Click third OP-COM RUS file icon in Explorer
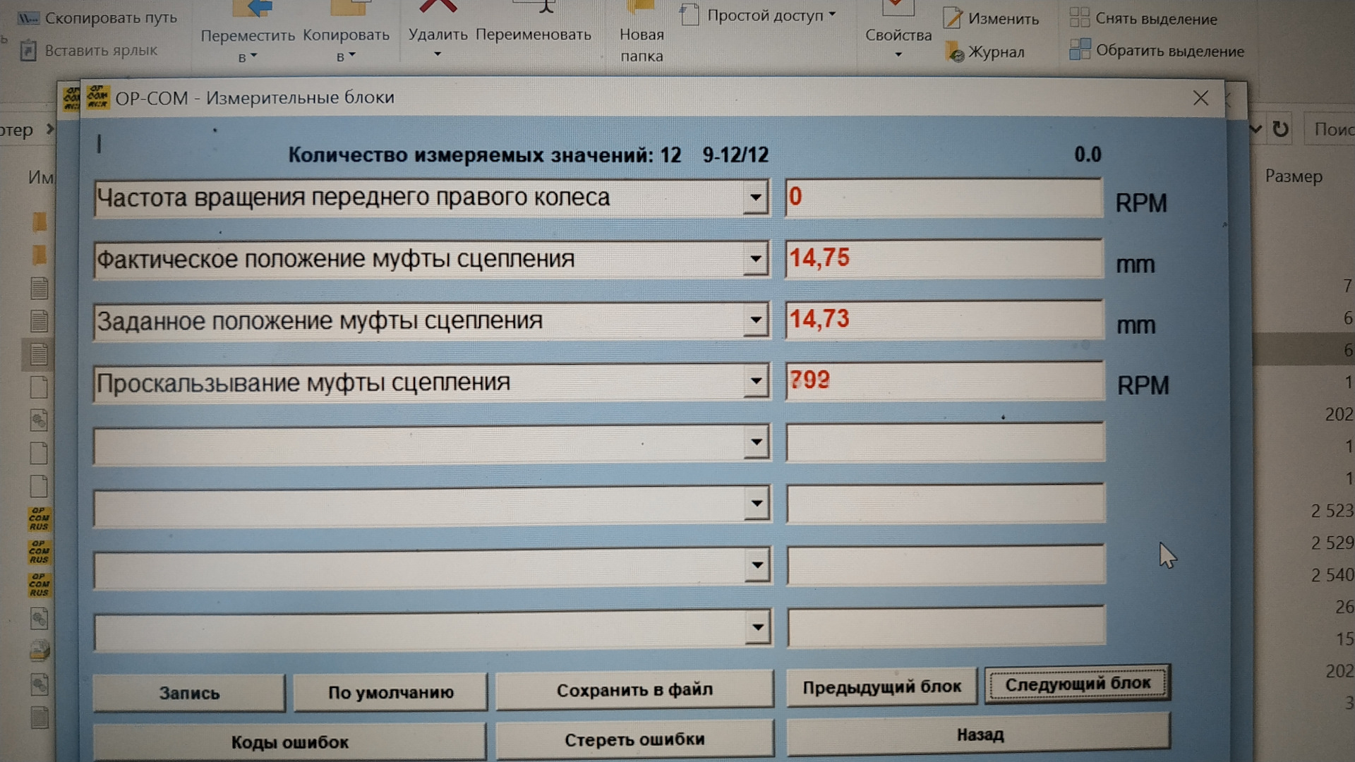1355x762 pixels. point(39,585)
